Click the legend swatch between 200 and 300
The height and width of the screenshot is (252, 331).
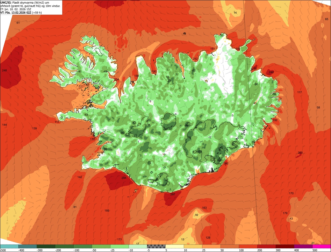(x=267, y=246)
